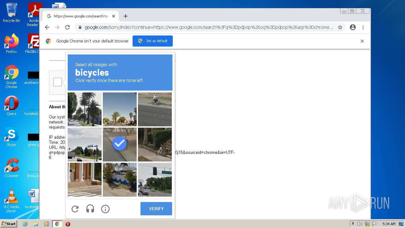The height and width of the screenshot is (228, 405).
Task: Select the traffic light with street sign tile
Action: pos(155,180)
